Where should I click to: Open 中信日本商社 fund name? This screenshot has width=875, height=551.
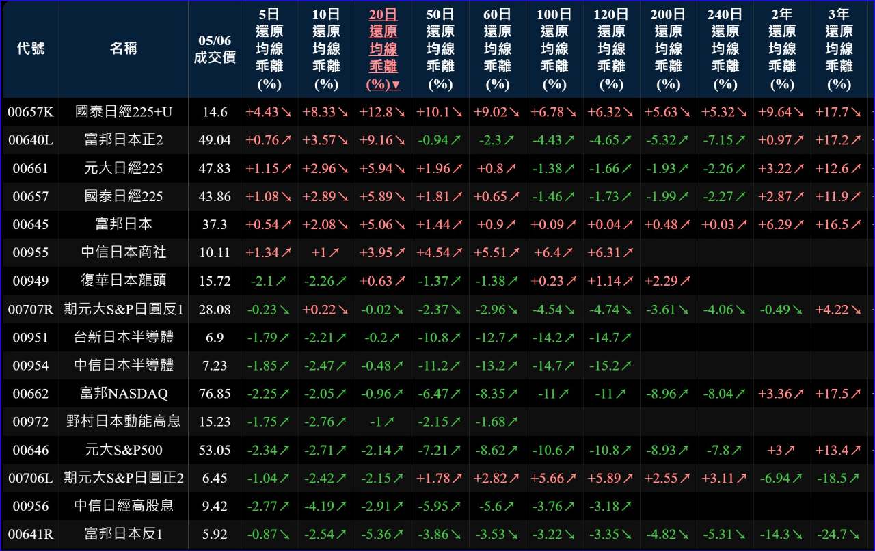coord(123,253)
